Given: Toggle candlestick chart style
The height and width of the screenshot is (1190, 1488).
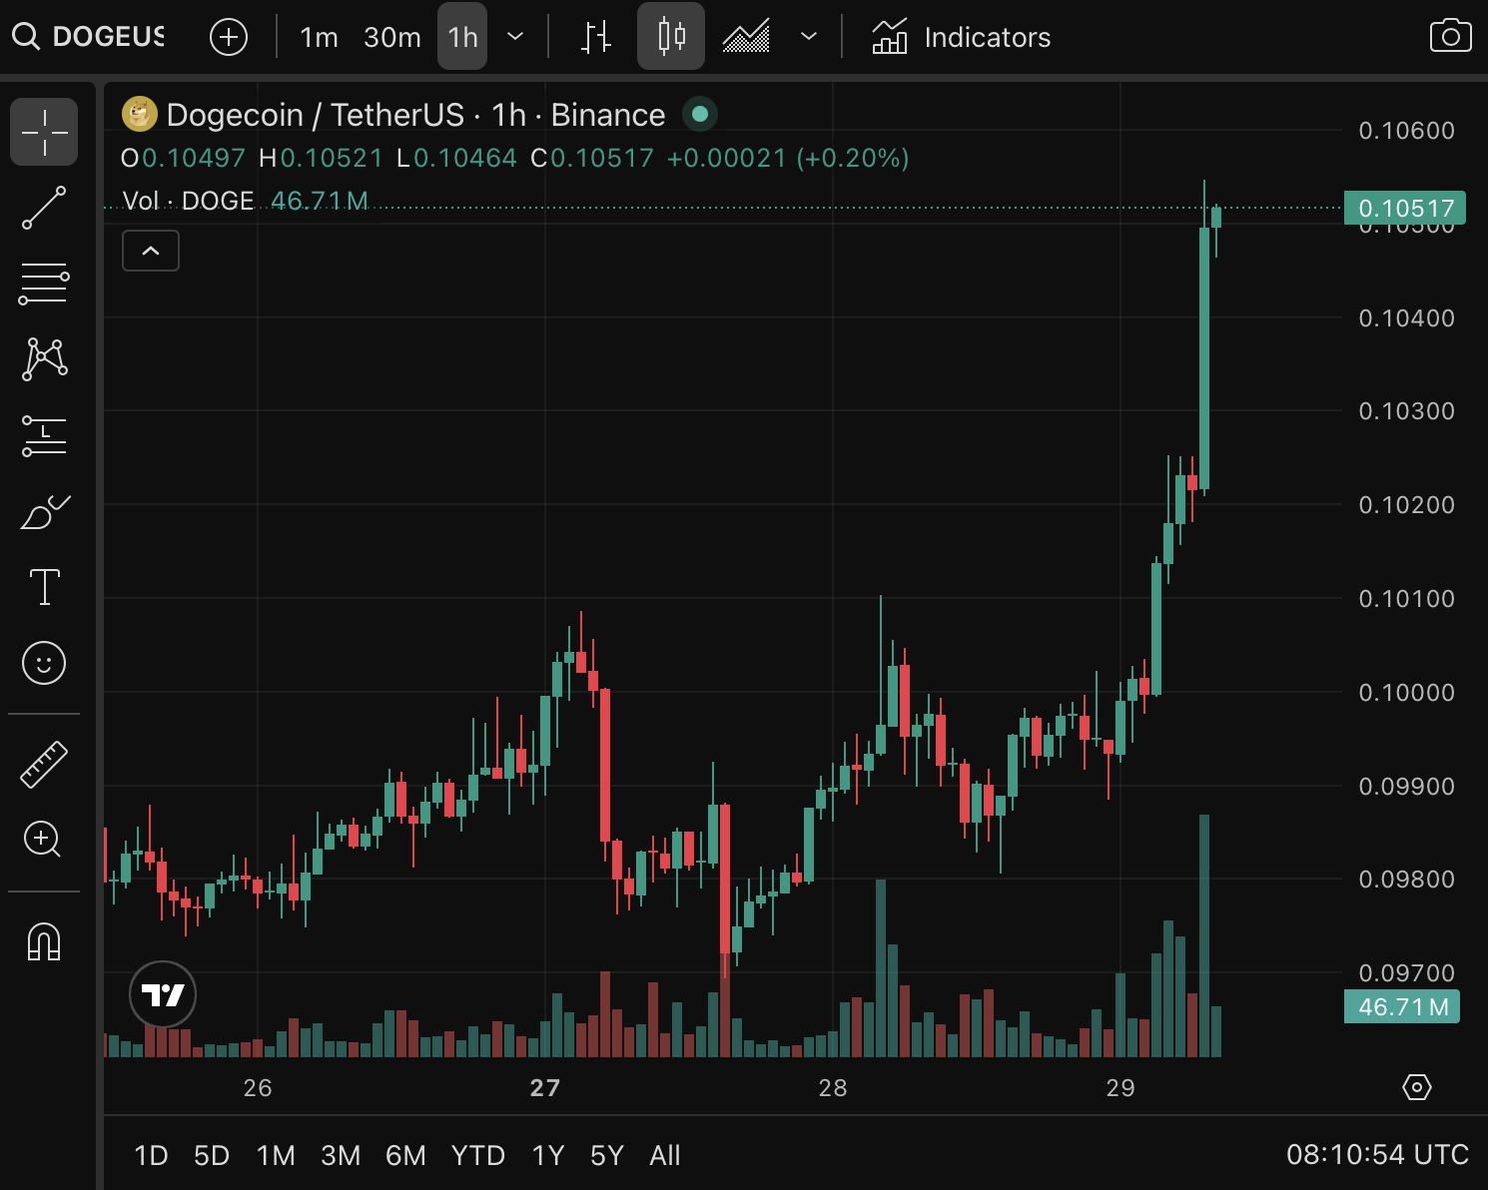Looking at the screenshot, I should [x=670, y=36].
